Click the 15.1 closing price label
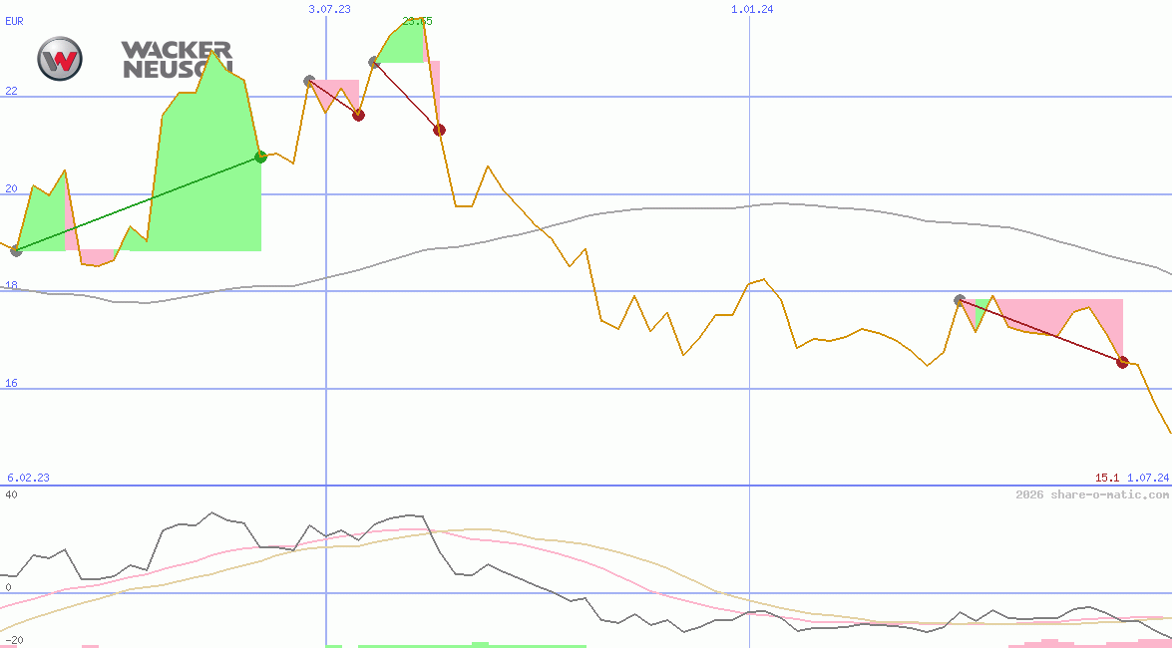The image size is (1172, 648). click(1106, 478)
